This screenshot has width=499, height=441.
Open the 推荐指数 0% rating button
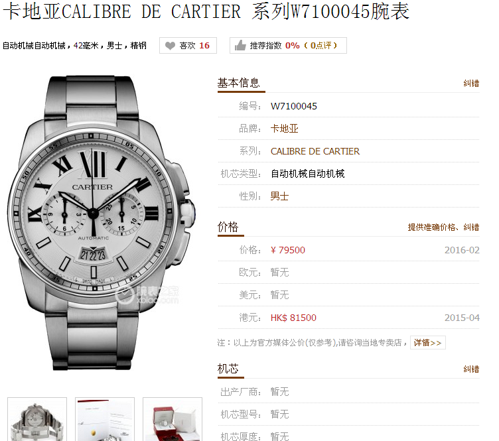tap(288, 46)
